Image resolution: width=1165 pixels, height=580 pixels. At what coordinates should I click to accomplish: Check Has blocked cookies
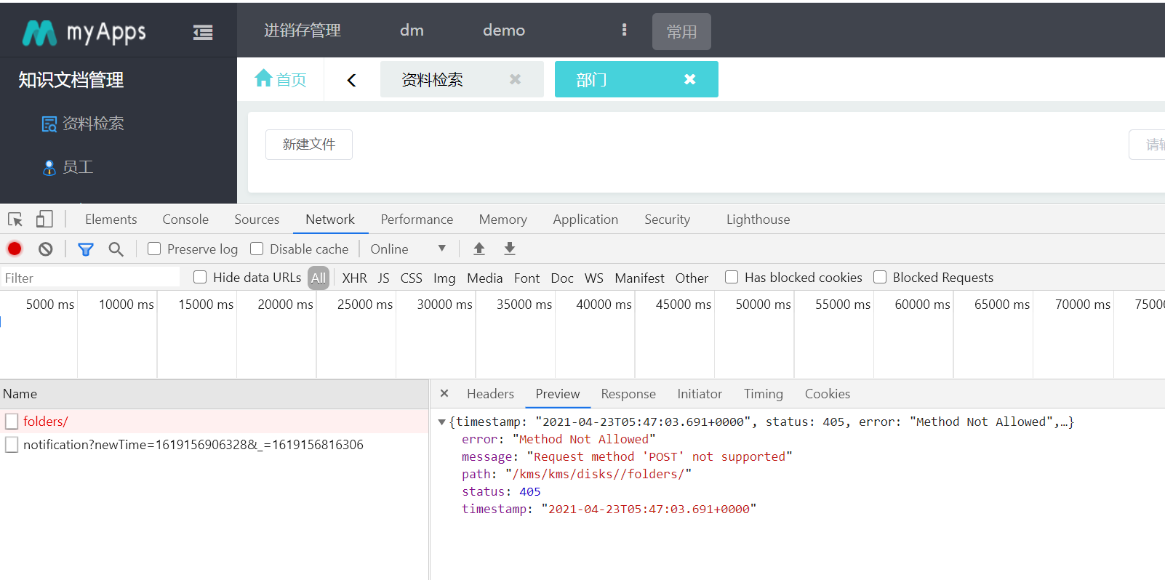click(x=732, y=277)
